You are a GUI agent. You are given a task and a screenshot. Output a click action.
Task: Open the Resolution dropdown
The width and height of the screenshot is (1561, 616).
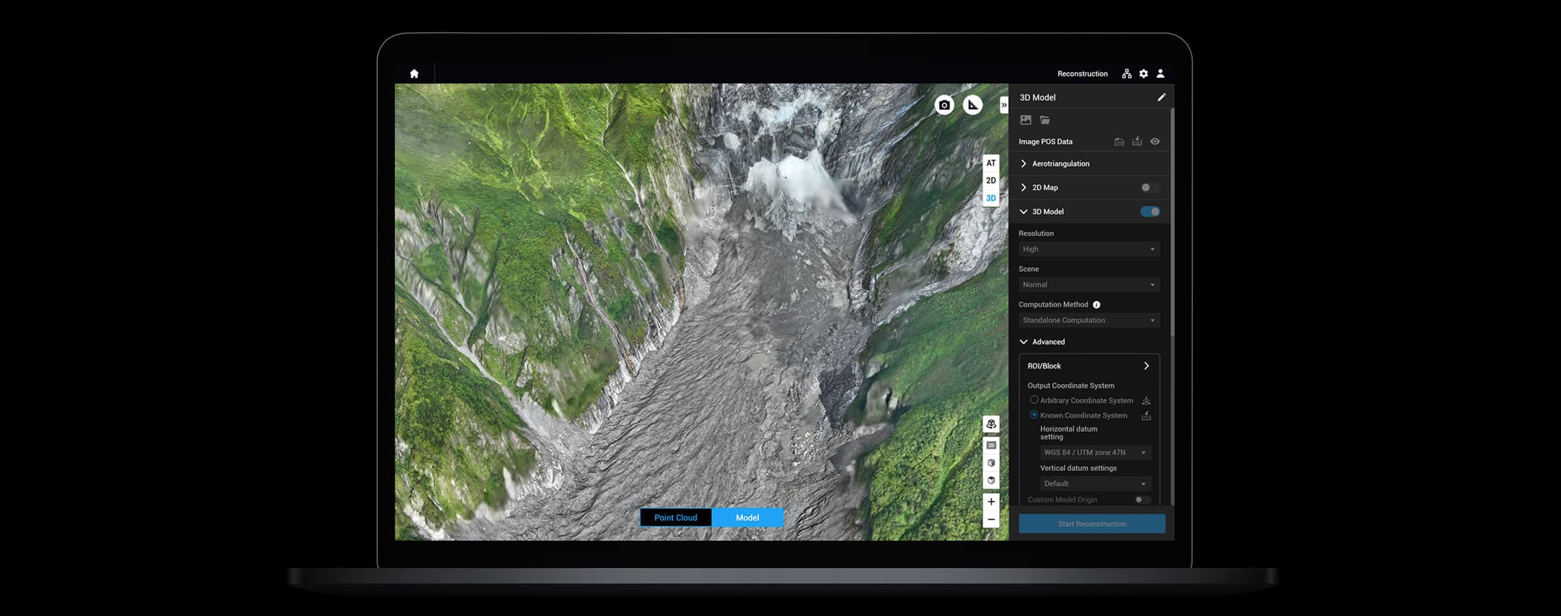[x=1088, y=250]
